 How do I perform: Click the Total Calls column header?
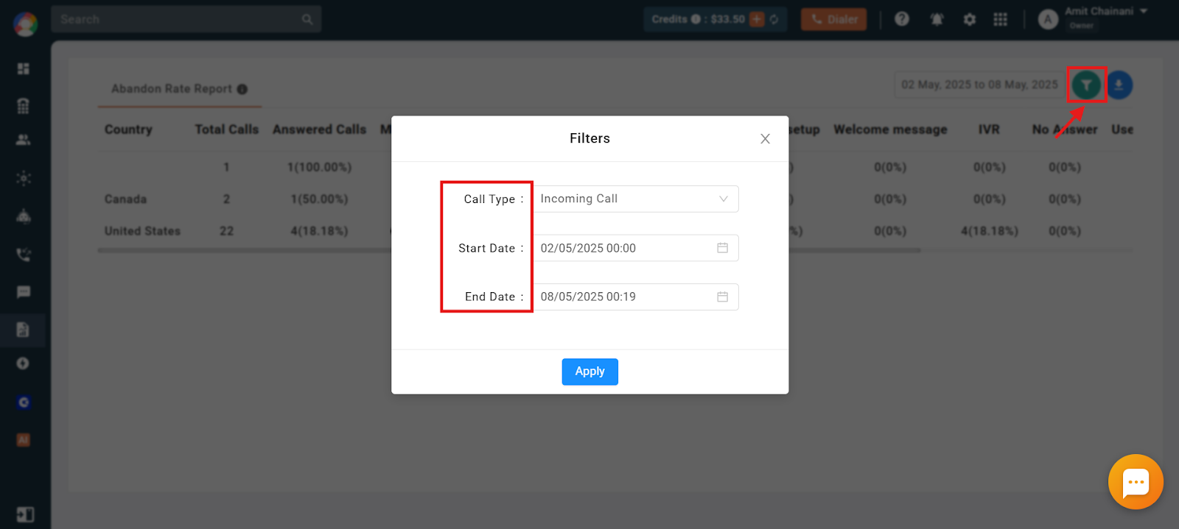coord(227,129)
